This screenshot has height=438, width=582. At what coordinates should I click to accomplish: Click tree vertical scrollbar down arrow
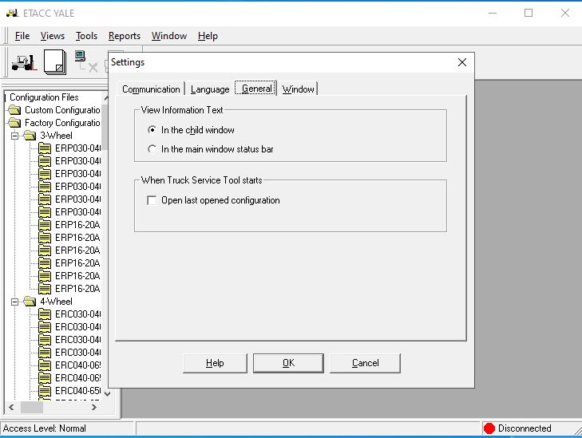pyautogui.click(x=107, y=394)
